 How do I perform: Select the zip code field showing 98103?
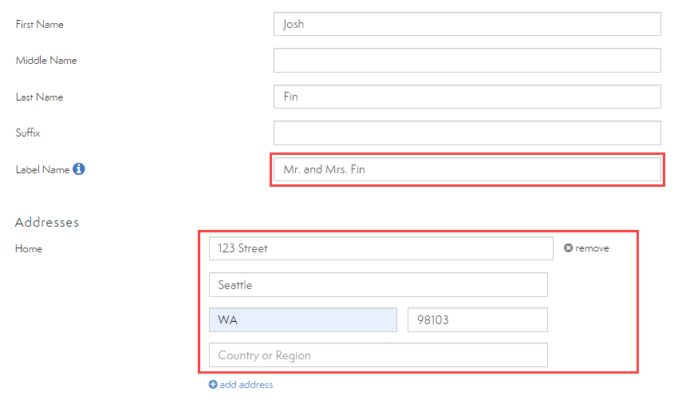coord(477,320)
